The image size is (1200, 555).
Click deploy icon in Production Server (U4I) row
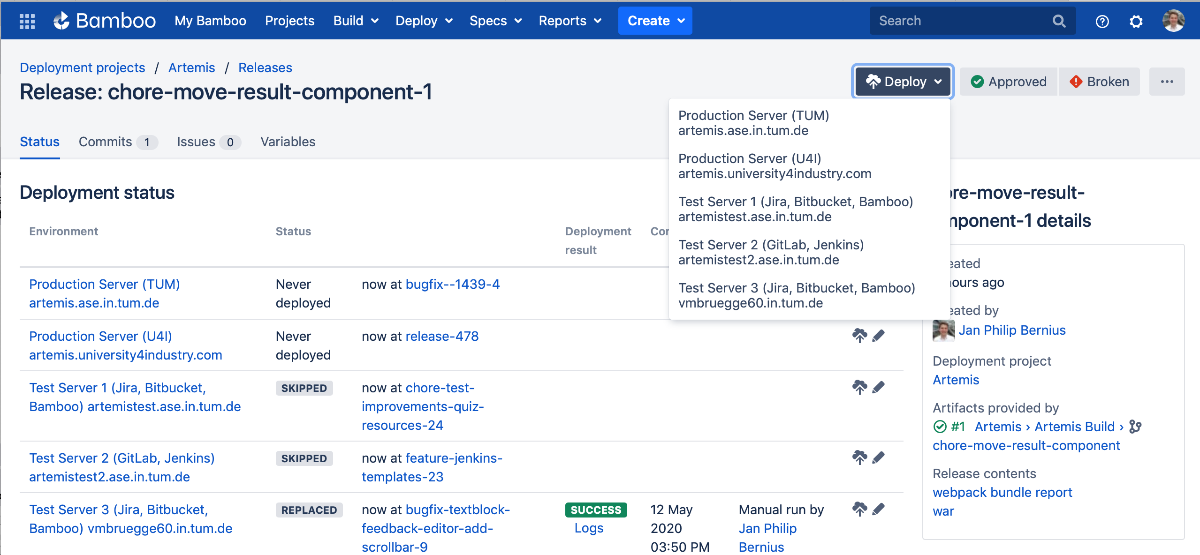pos(859,336)
